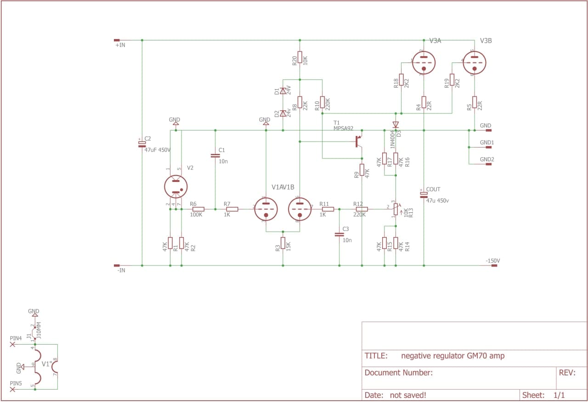
Task: Click the R5 22R resistor symbol
Action: coord(474,102)
